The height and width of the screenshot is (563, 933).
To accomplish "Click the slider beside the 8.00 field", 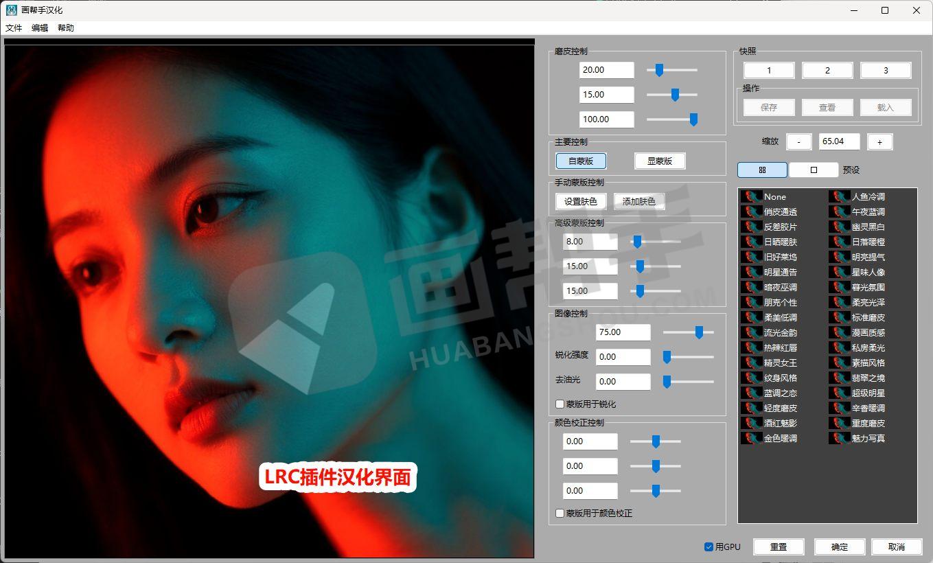I will pos(656,242).
